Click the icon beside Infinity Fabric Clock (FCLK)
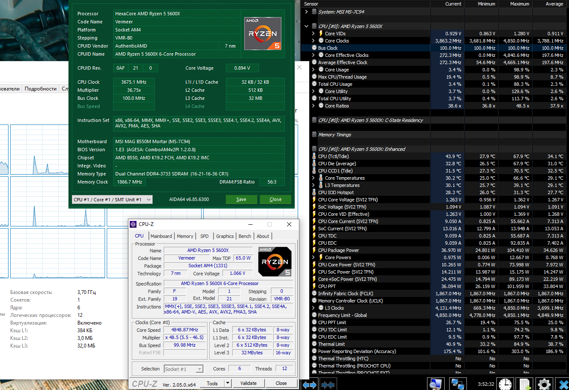The width and height of the screenshot is (569, 390). [314, 294]
